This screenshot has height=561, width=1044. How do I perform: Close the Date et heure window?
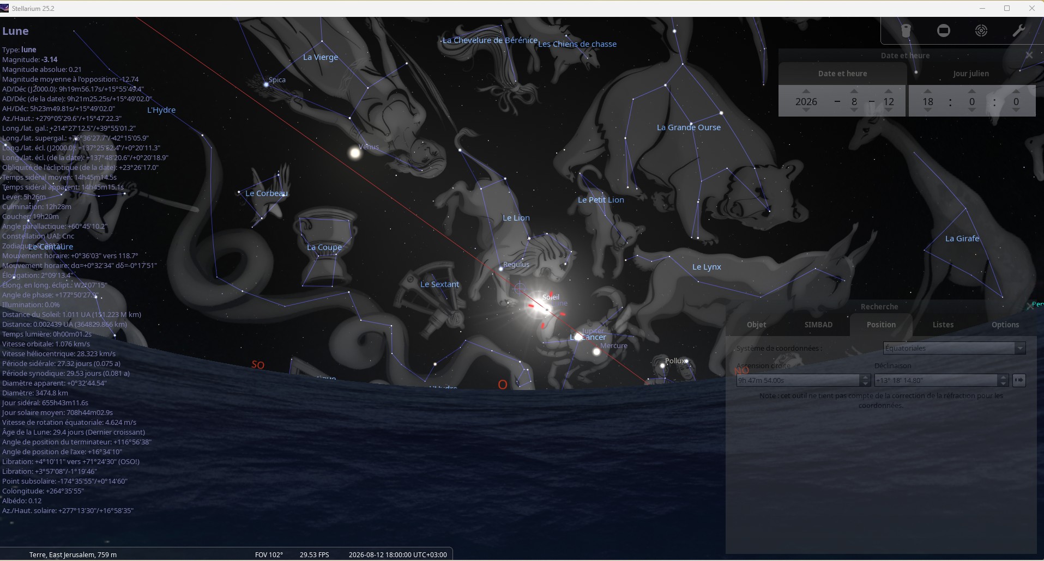[1029, 55]
